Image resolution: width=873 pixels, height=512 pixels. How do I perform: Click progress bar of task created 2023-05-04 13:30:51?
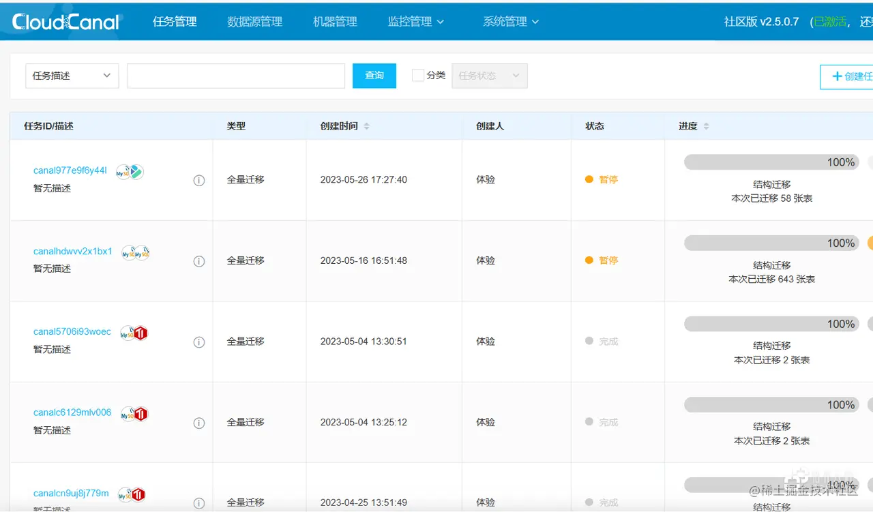(772, 324)
